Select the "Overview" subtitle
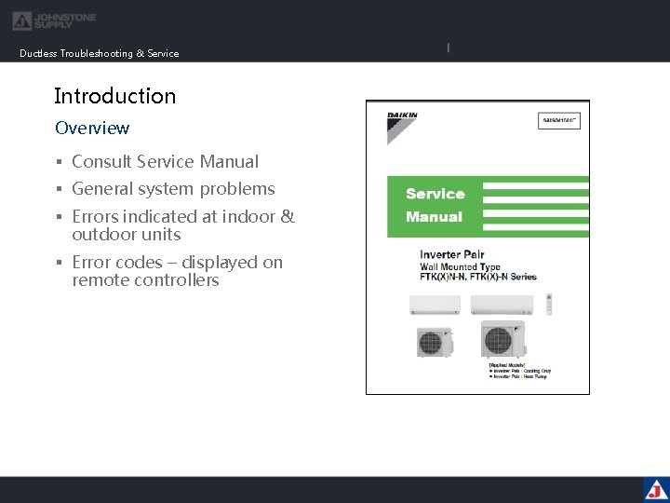Image resolution: width=670 pixels, height=503 pixels. tap(92, 128)
